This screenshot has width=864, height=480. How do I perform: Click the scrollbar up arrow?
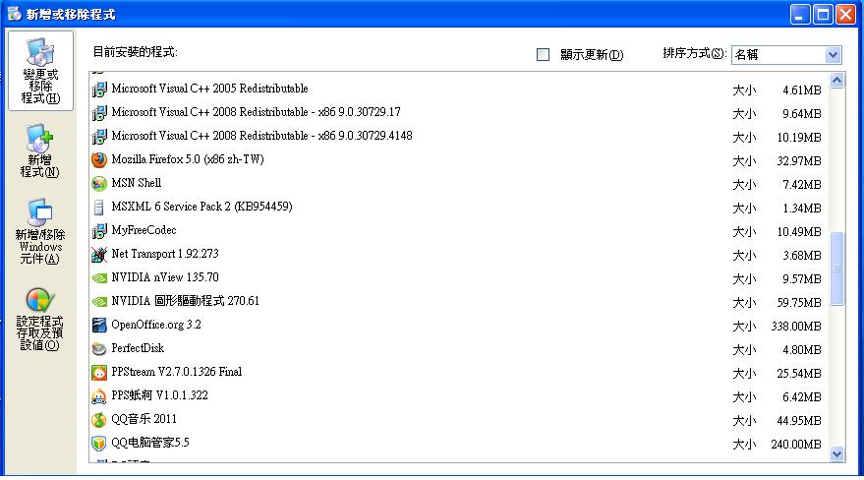tap(837, 81)
